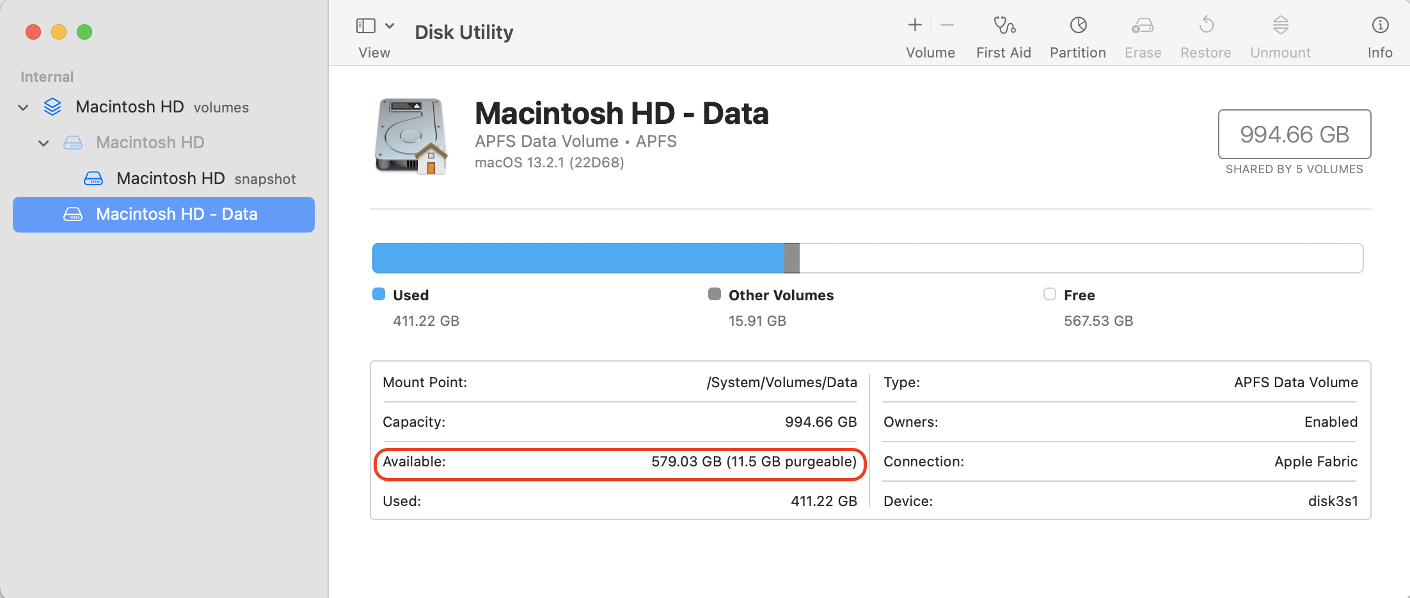The image size is (1410, 598).
Task: Click the First Aid stethoscope icon
Action: (x=1004, y=26)
